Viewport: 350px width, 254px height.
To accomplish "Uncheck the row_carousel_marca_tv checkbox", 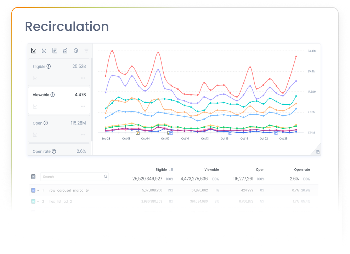I will 33,190.
